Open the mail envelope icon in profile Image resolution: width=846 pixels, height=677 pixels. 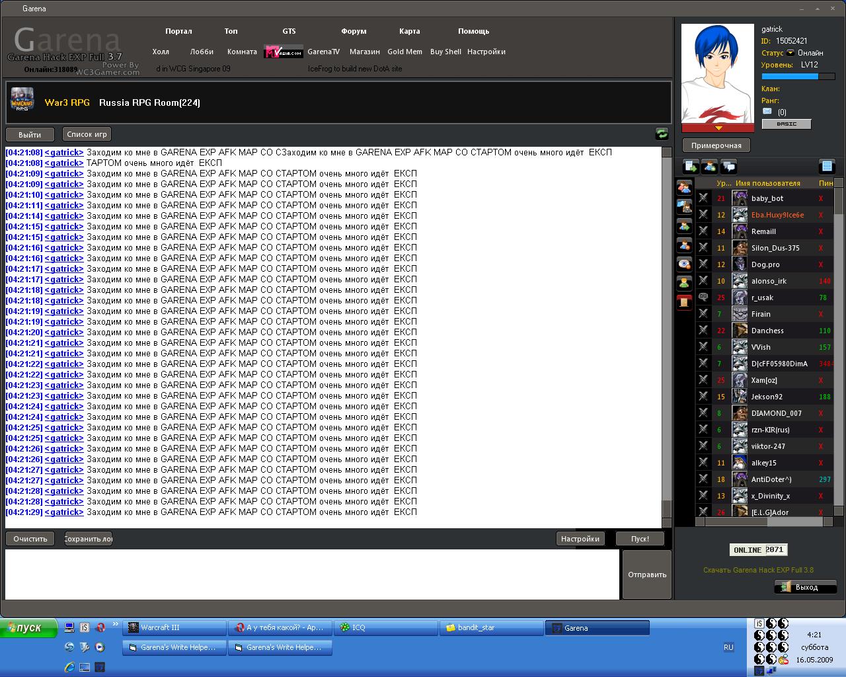767,112
